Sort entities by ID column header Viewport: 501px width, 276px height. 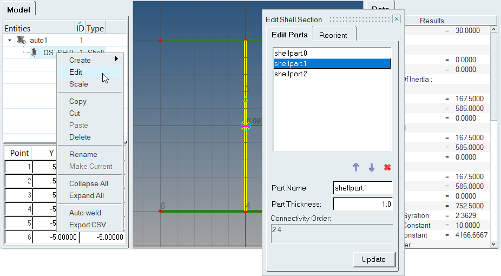pos(80,28)
